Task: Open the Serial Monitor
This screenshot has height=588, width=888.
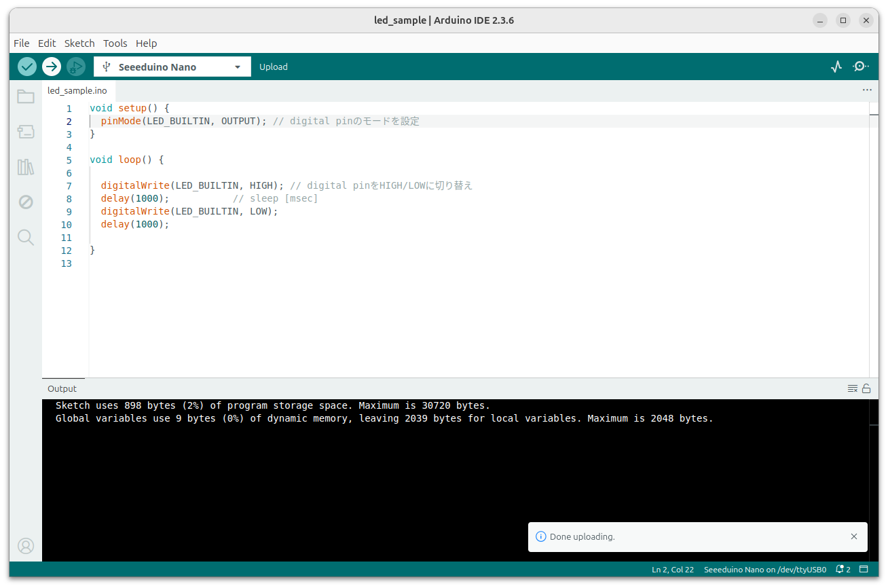Action: [x=861, y=67]
